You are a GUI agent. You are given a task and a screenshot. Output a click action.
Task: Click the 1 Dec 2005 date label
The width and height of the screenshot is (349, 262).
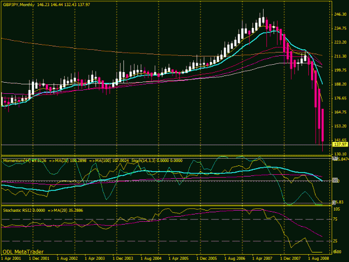click(207, 259)
